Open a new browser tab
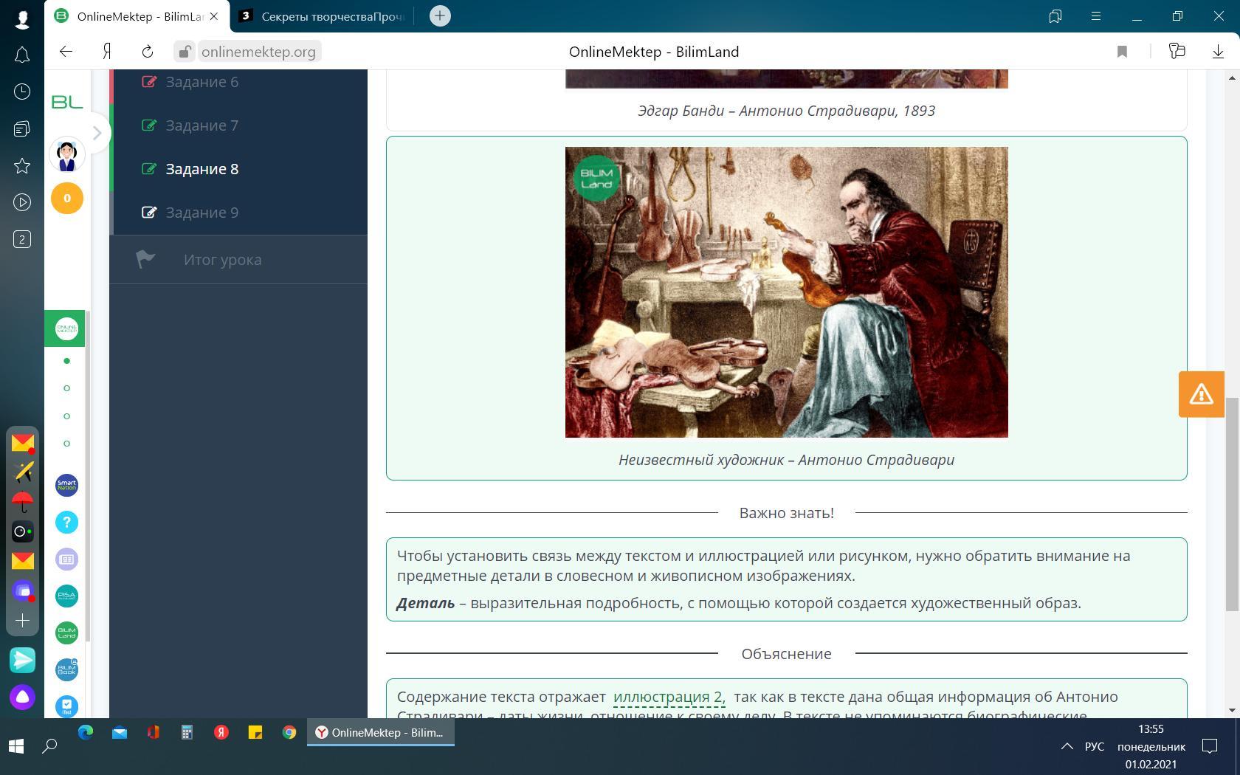Viewport: 1240px width, 775px height. point(440,16)
